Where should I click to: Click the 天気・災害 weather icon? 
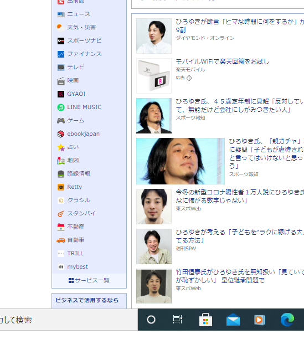pos(61,28)
